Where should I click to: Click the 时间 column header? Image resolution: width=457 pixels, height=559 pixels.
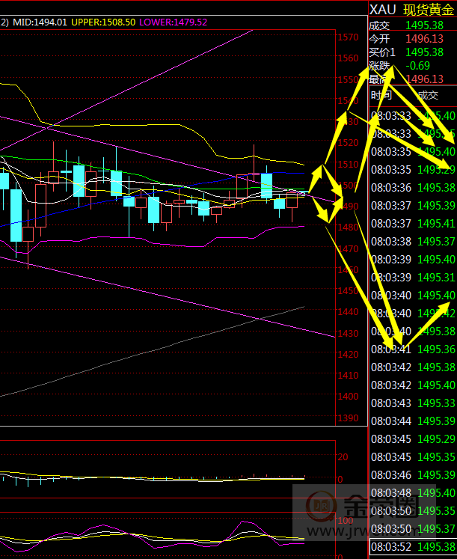381,95
